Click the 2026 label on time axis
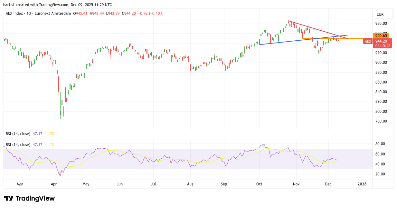Viewport: 397px width, 208px height. [x=362, y=184]
